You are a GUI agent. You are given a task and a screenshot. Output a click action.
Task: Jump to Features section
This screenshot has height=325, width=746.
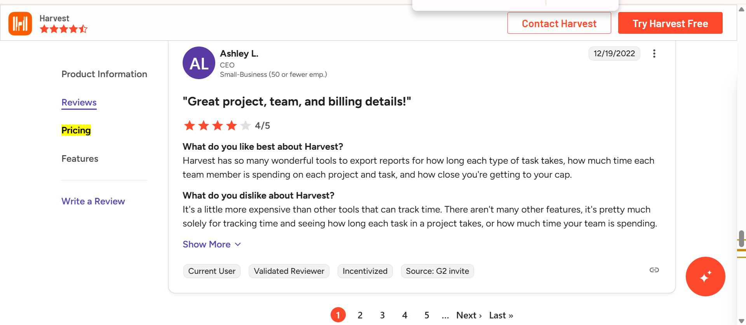coord(80,159)
